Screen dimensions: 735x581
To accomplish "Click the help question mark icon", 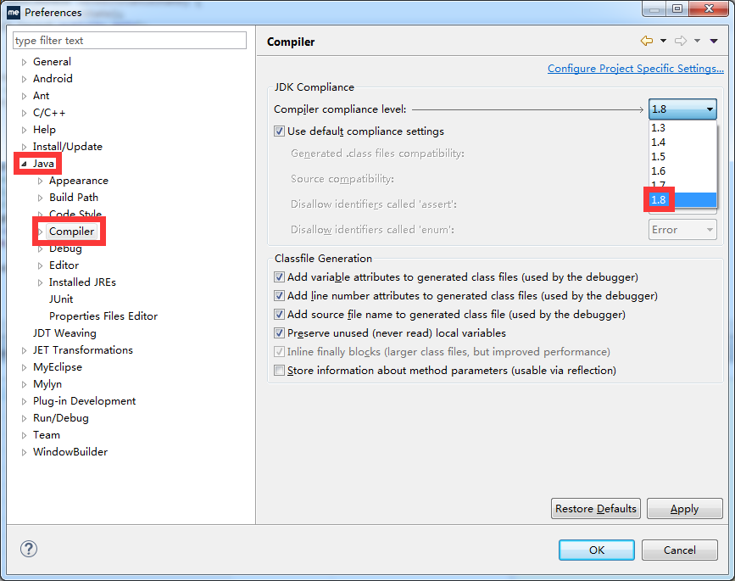I will coord(29,549).
